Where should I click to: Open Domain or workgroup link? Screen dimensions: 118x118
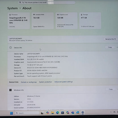point(29,82)
